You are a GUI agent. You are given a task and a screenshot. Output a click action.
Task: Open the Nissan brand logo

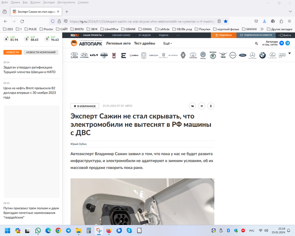click(233, 55)
